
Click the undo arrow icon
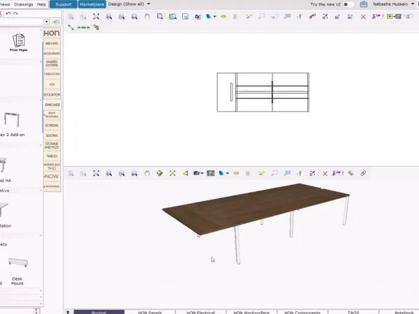pyautogui.click(x=8, y=13)
